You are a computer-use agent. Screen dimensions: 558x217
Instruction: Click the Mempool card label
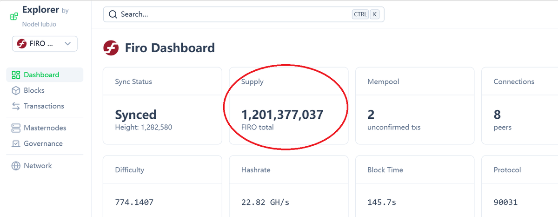(x=383, y=81)
